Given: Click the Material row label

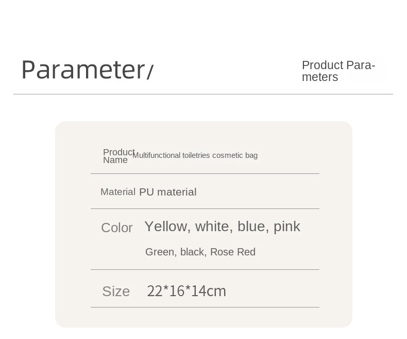Looking at the screenshot, I should coord(118,192).
